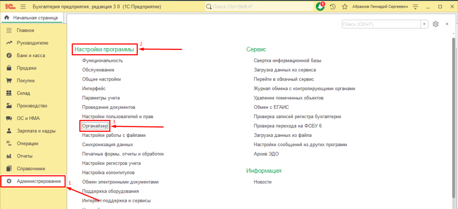Click the Производство factory icon
The width and height of the screenshot is (458, 209).
coord(9,106)
